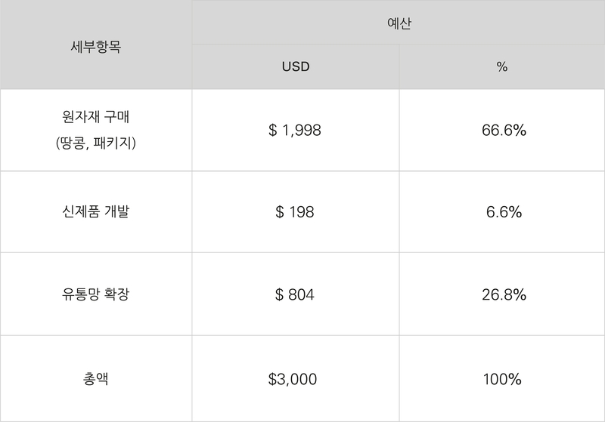Select the $ 1,998 amount cell

click(295, 130)
